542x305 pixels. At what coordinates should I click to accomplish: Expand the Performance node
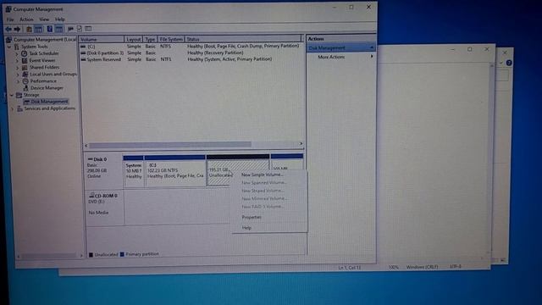coord(18,81)
